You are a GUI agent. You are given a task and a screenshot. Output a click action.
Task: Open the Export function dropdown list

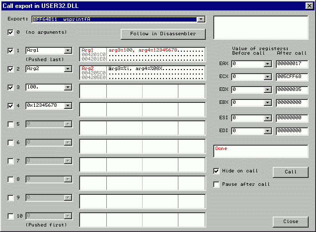pos(201,19)
